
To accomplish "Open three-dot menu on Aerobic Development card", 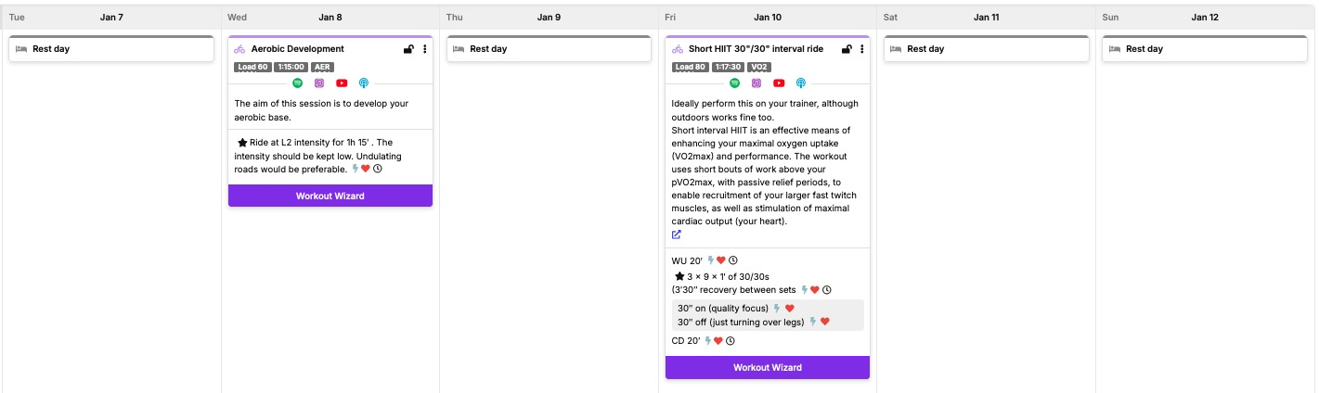I will 424,49.
